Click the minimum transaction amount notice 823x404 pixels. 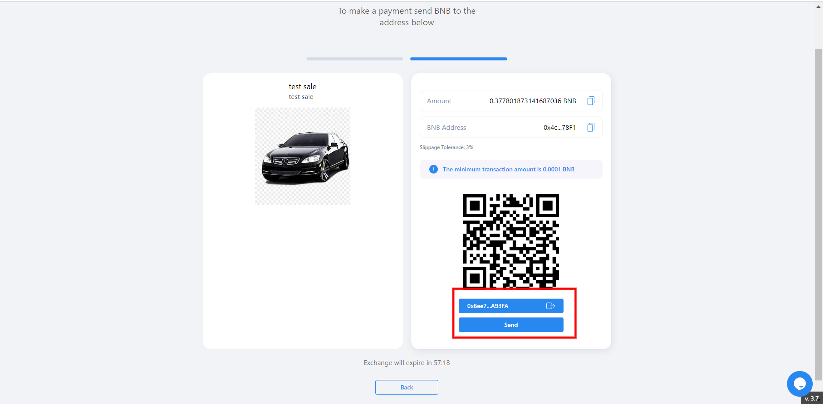coord(508,169)
